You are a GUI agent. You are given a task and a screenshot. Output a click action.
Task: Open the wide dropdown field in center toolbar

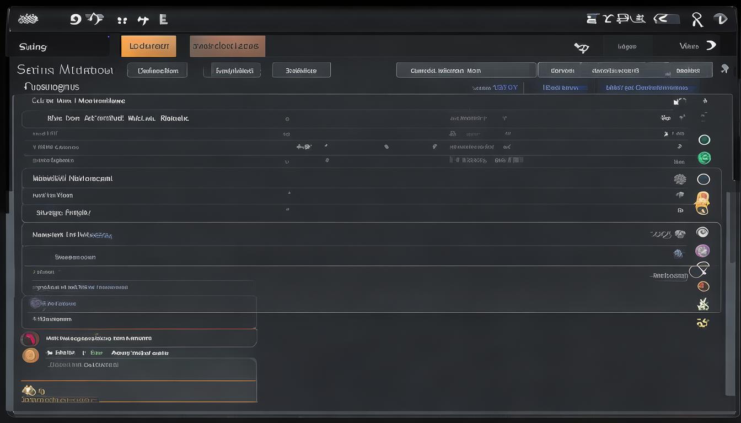[466, 70]
